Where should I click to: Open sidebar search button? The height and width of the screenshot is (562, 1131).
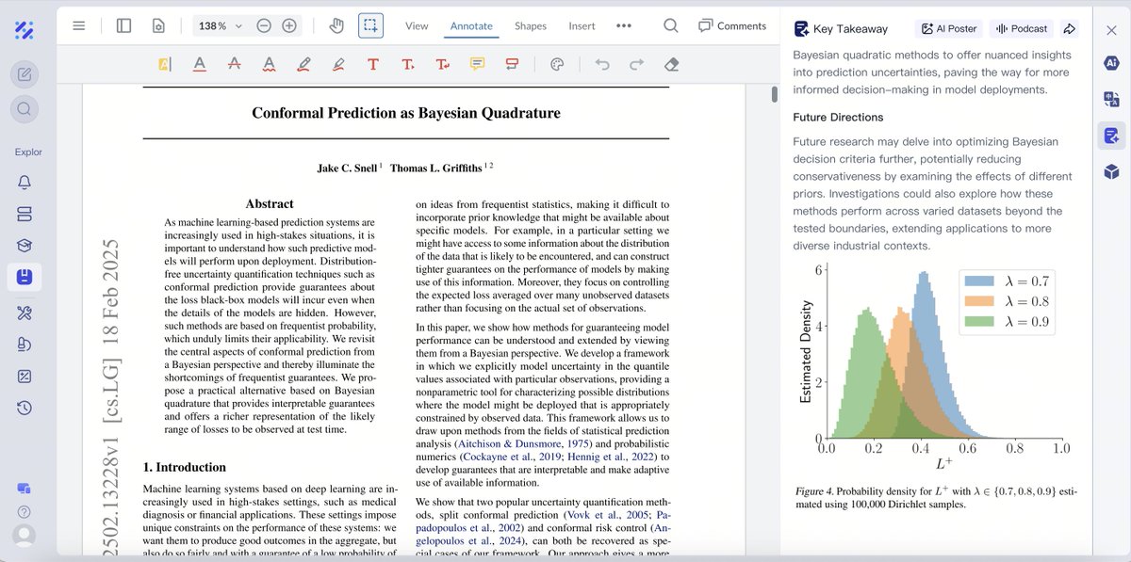(x=25, y=109)
